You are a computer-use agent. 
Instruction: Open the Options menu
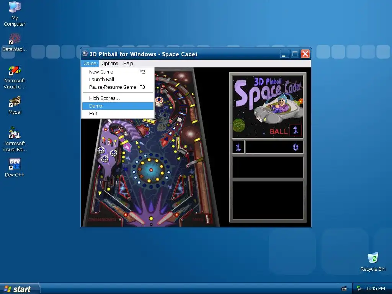tap(110, 63)
